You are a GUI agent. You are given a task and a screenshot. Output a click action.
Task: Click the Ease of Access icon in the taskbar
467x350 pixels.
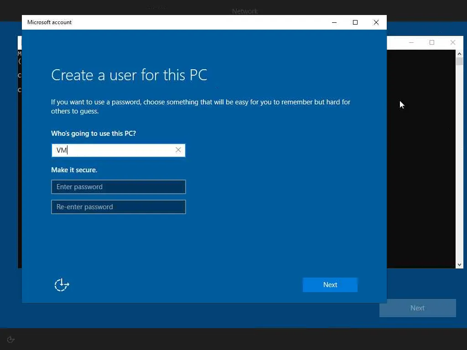coord(11,340)
